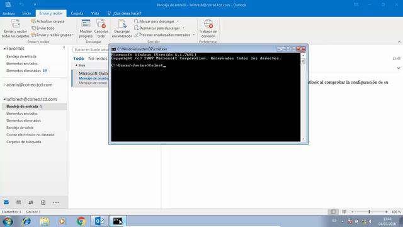The image size is (403, 227).
Task: Show the No leídos mail filter
Action: (x=98, y=59)
